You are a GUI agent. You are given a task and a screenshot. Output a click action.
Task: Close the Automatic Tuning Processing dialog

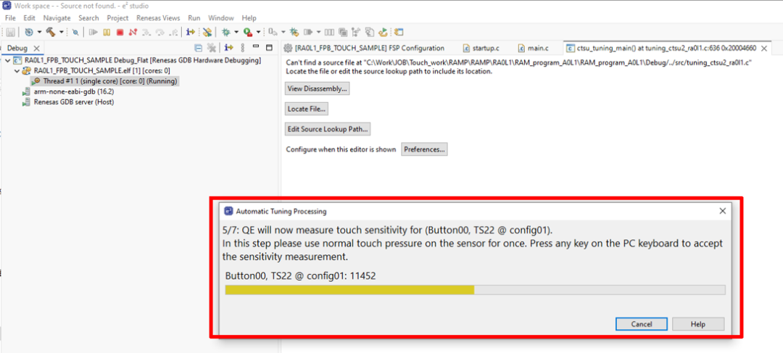click(x=722, y=211)
